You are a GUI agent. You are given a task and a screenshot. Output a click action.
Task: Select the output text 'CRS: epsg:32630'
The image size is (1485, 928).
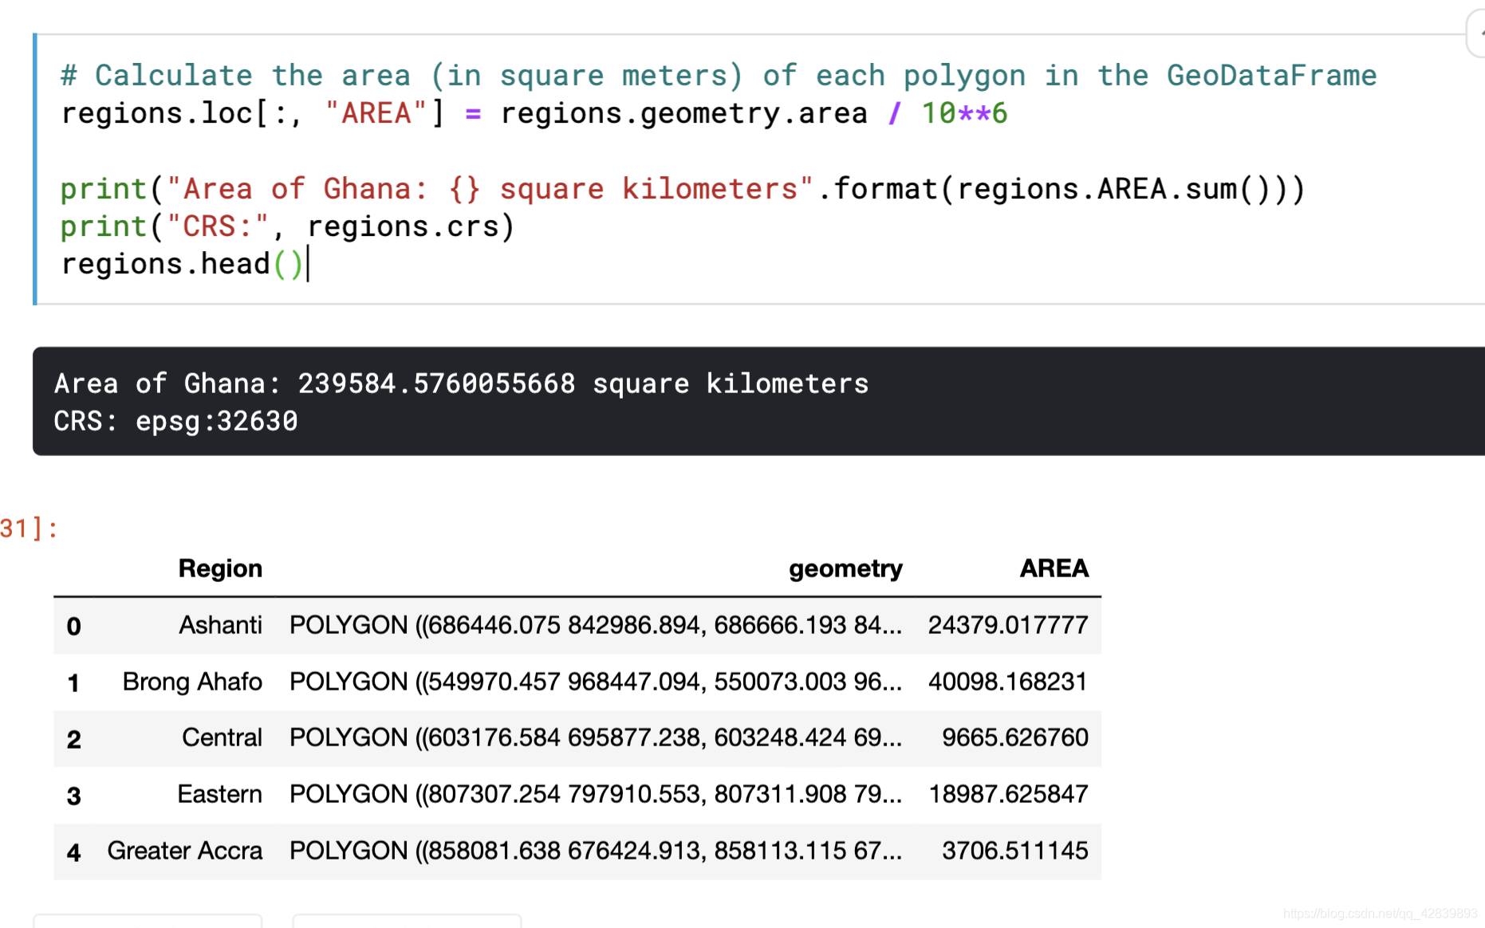pyautogui.click(x=175, y=421)
